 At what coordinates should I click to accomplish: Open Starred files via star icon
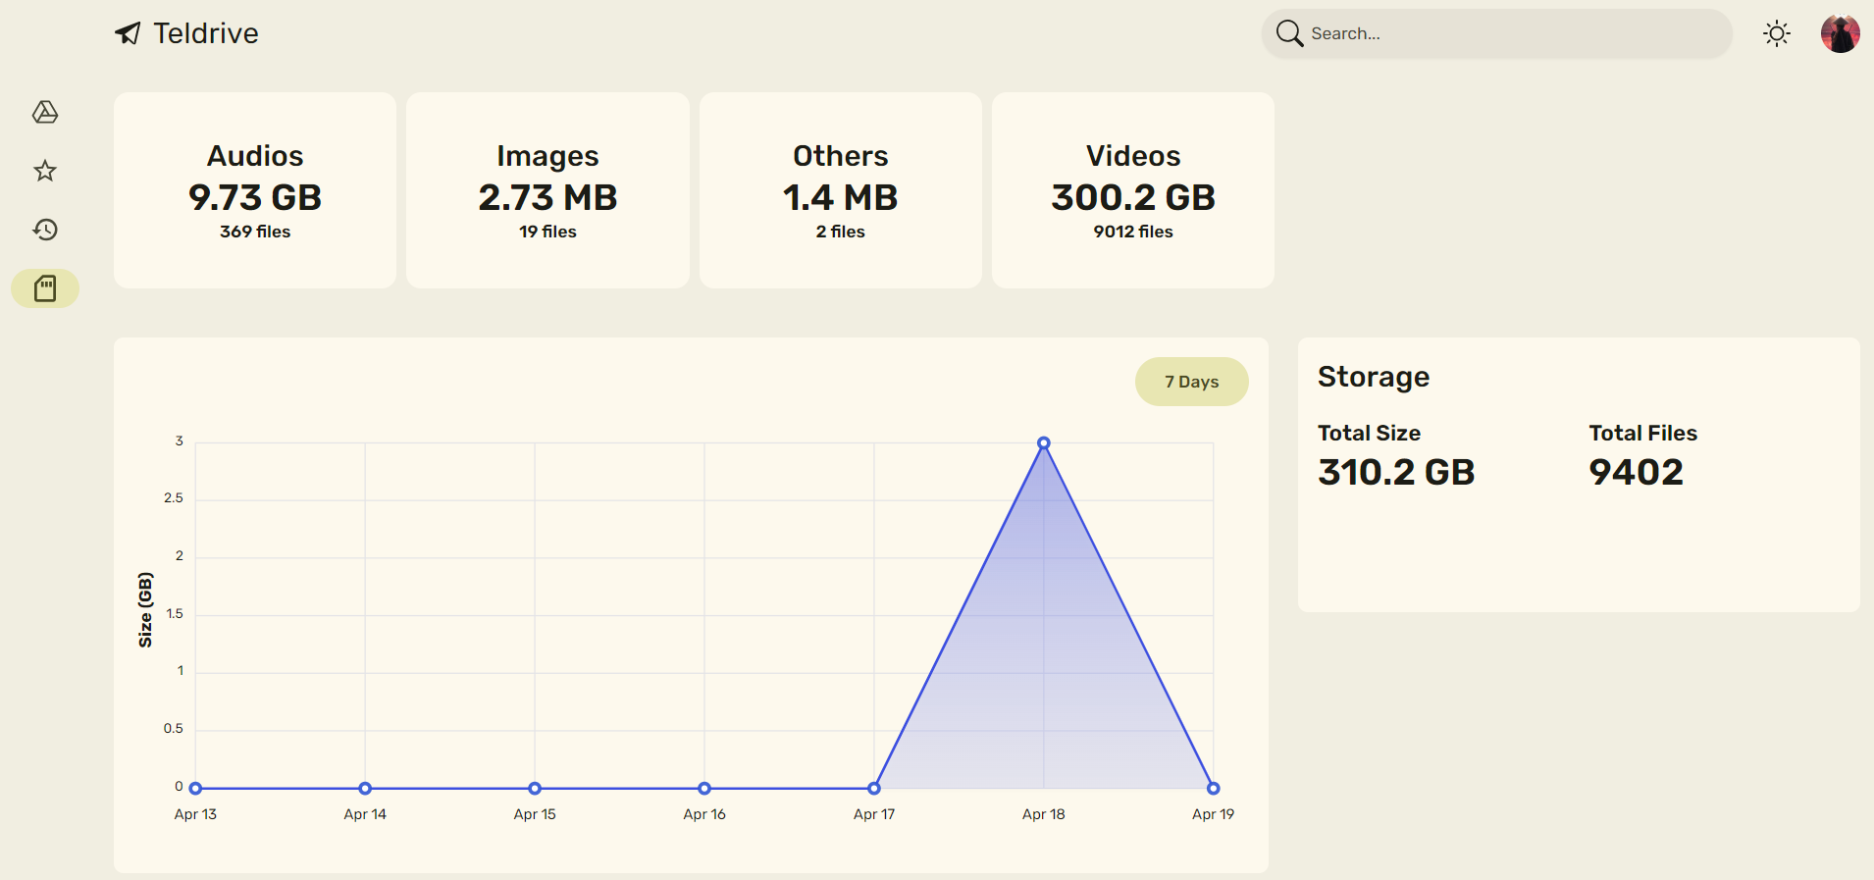point(45,172)
